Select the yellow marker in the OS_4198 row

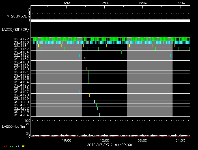89,95
